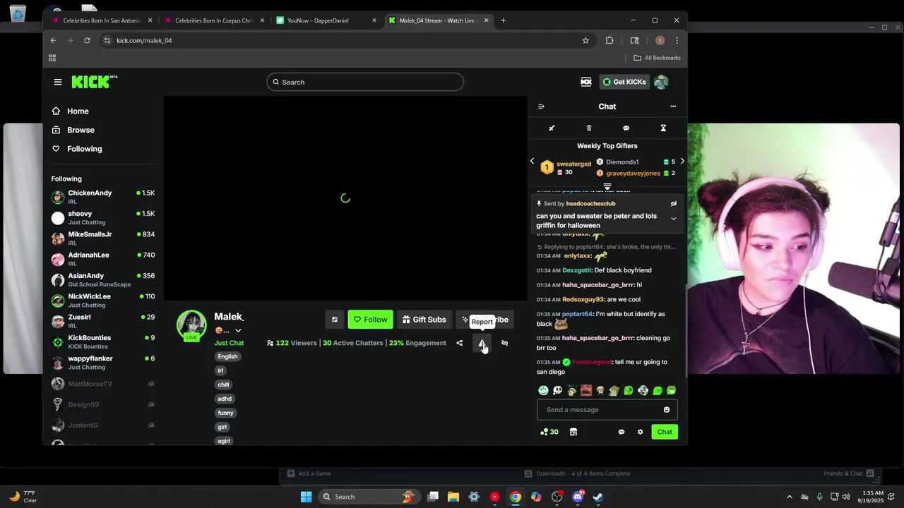Open All Bookmarks folder

pos(657,58)
